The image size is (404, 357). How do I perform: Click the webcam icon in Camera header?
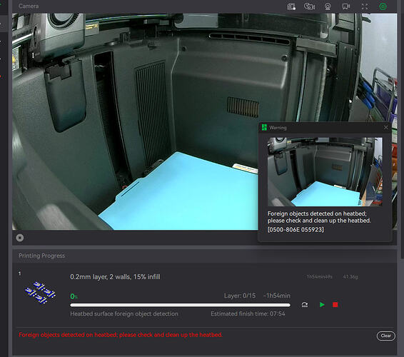pyautogui.click(x=328, y=6)
